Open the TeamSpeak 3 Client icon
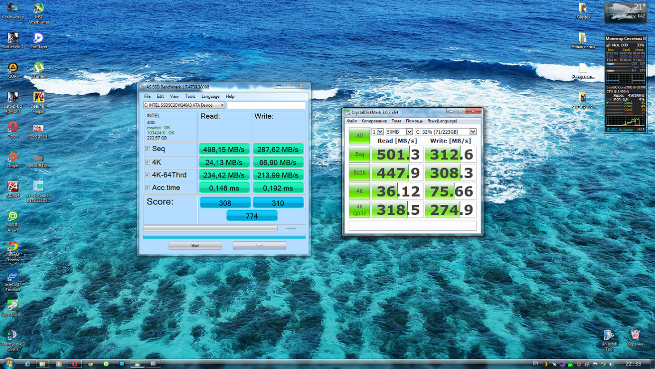655x369 pixels. pyautogui.click(x=13, y=335)
